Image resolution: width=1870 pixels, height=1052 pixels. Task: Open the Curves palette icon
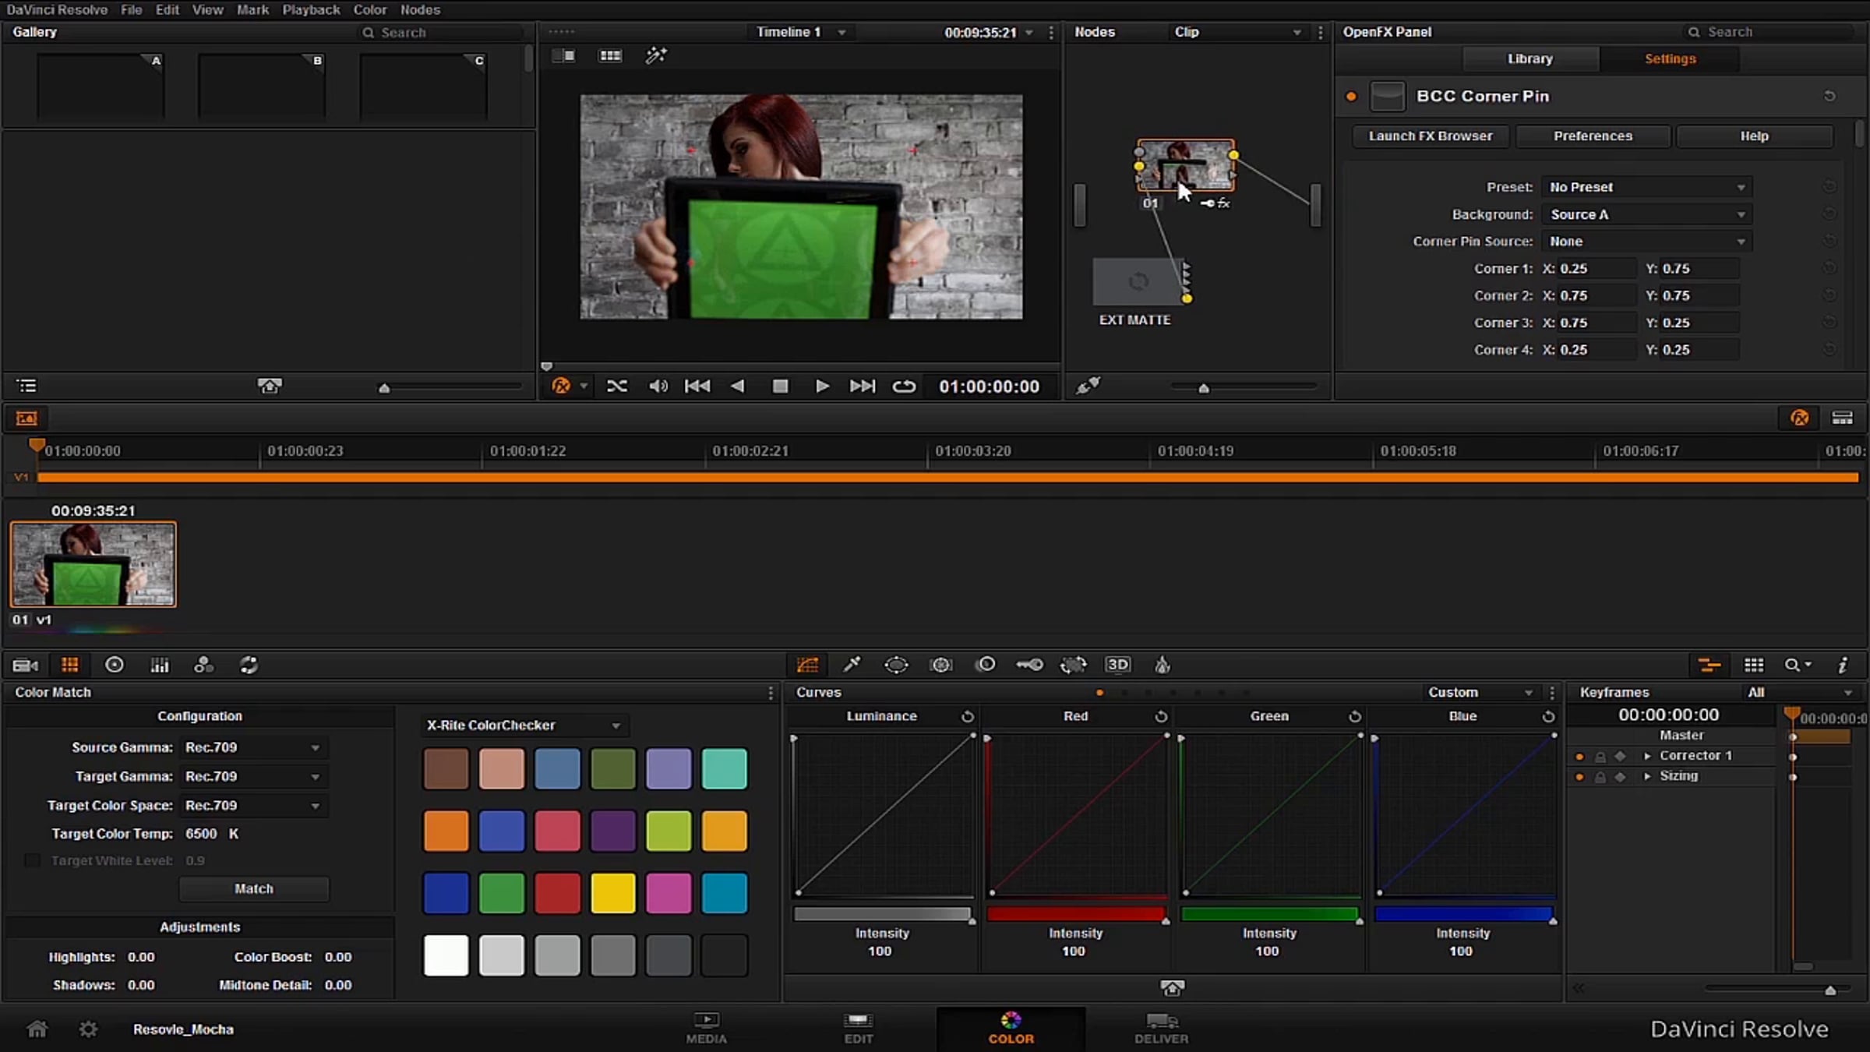(x=807, y=665)
